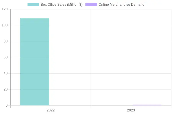Click the 20 y-axis tick label

[x=6, y=89]
